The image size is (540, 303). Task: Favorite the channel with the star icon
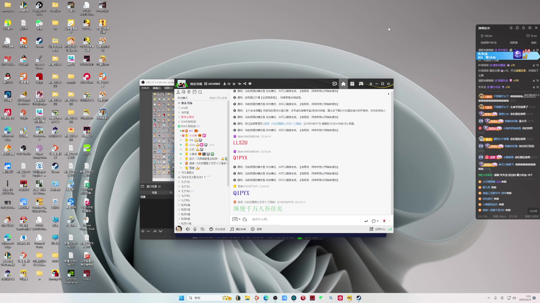pos(234,84)
